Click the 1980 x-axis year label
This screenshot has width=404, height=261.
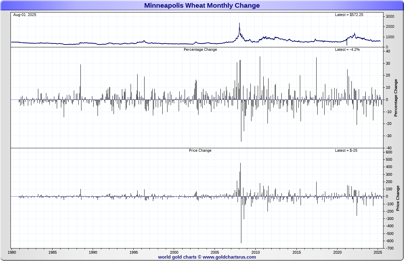click(12, 252)
